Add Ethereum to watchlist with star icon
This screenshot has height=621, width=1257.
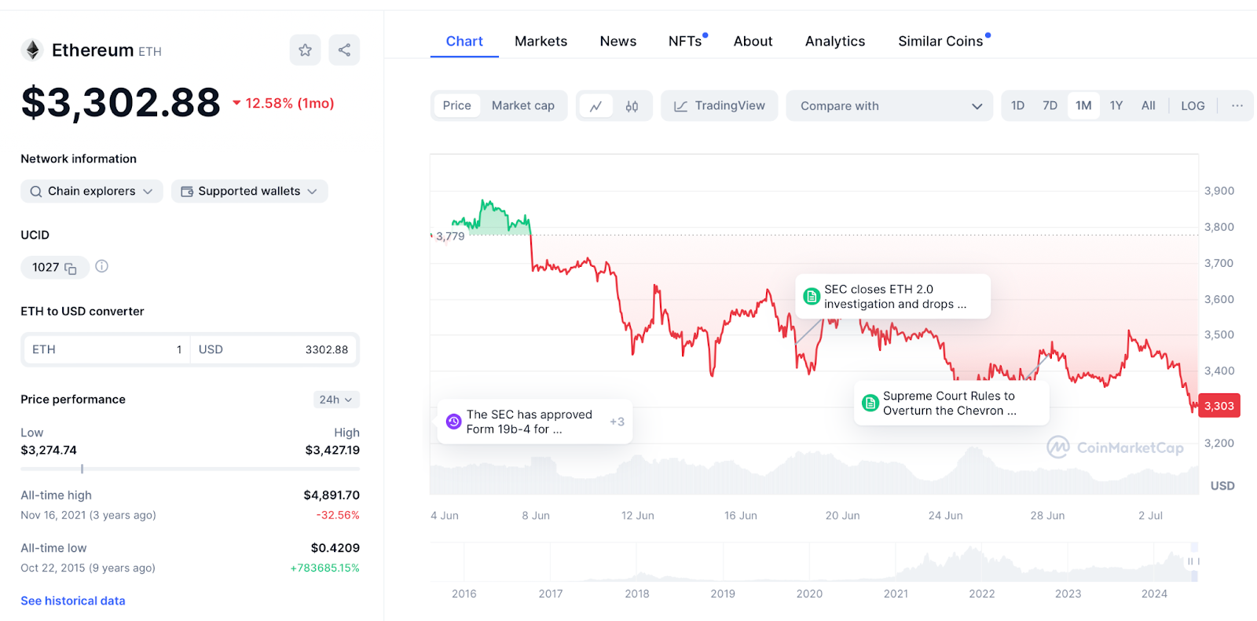tap(305, 50)
